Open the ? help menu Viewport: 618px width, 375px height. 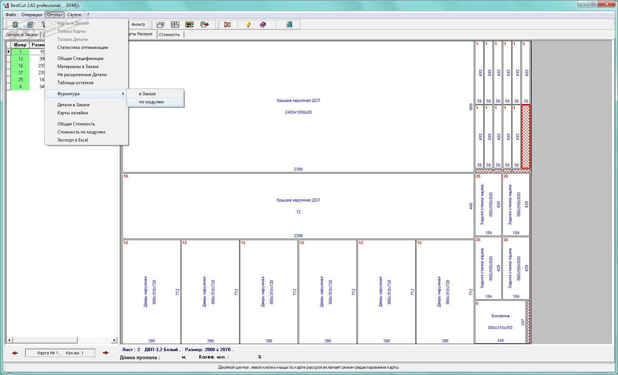(88, 15)
